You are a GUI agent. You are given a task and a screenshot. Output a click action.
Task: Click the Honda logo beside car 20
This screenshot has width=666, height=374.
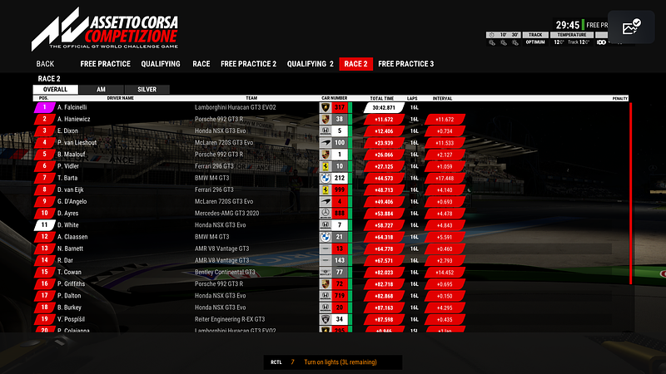(x=326, y=308)
